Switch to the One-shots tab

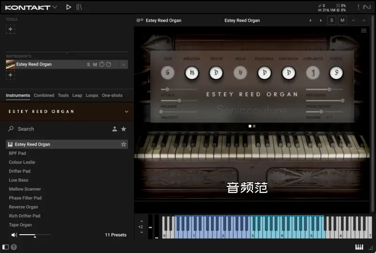click(x=112, y=95)
